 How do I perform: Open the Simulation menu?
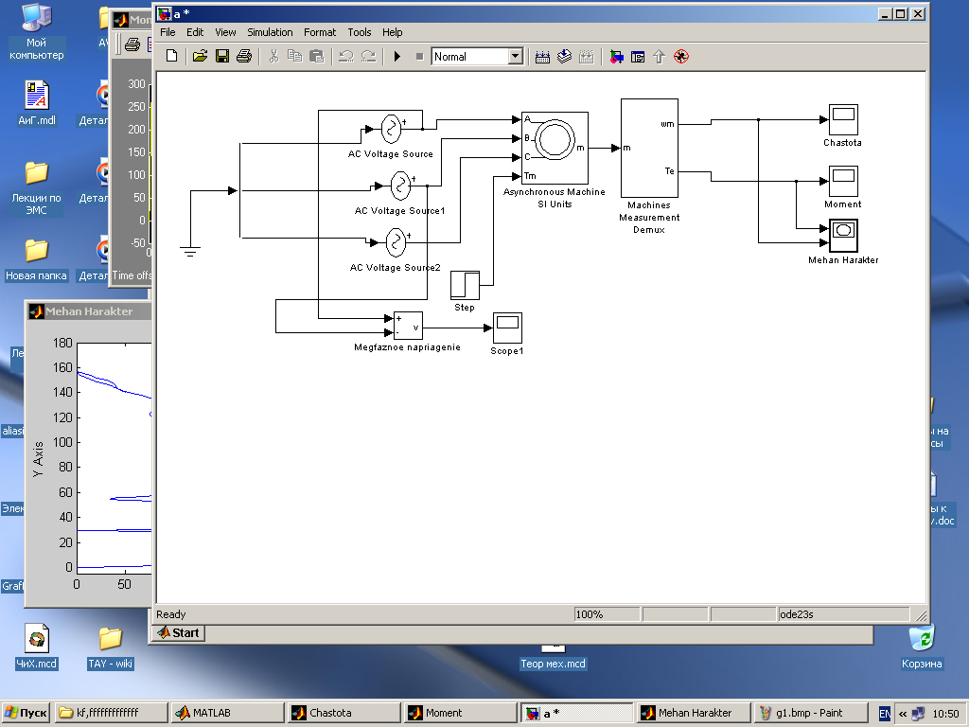pos(270,32)
